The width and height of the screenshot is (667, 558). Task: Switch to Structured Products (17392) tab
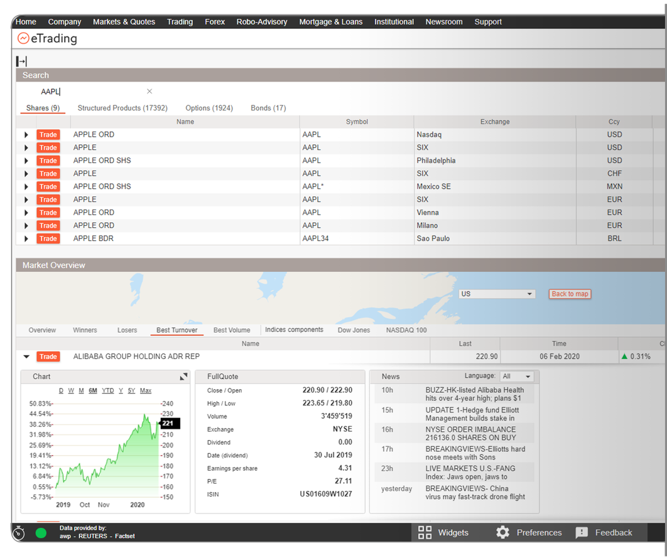(x=122, y=108)
